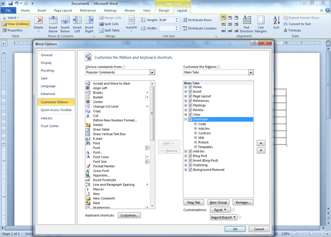Image resolution: width=331 pixels, height=237 pixels.
Task: Move selected tab down with arrow button
Action: (x=261, y=150)
